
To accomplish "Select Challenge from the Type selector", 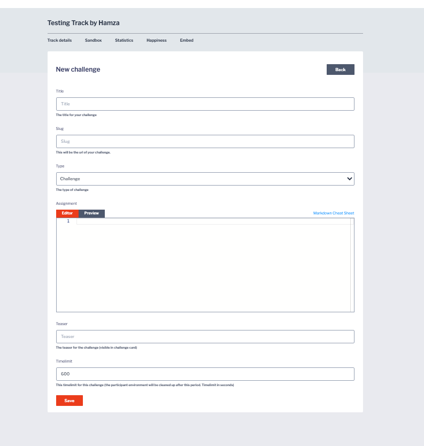I will 205,179.
